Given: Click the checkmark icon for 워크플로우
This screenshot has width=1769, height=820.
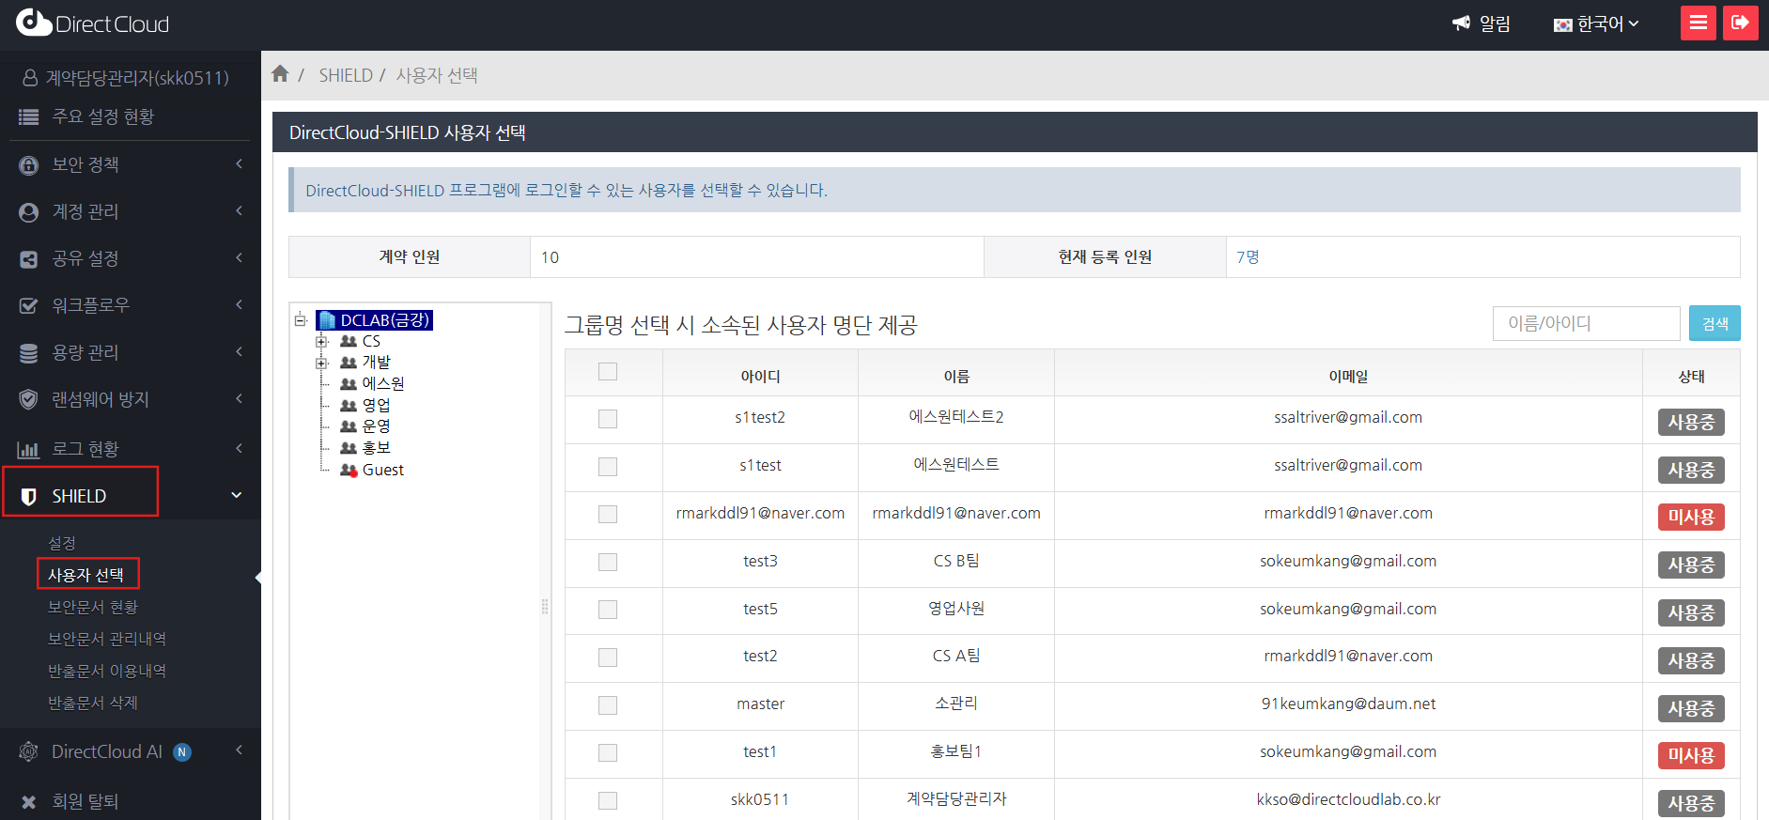Looking at the screenshot, I should [29, 306].
